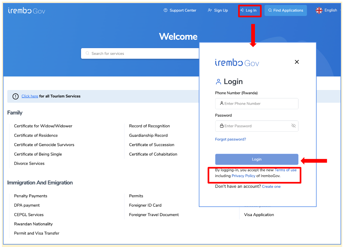Focus the Search for services field
Screen dimensions: 343x247
click(x=140, y=54)
